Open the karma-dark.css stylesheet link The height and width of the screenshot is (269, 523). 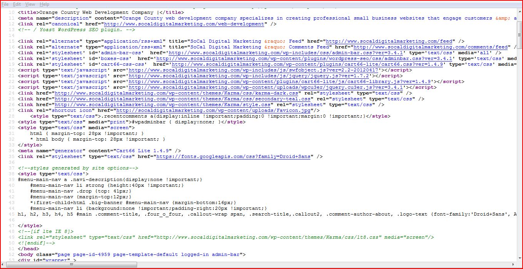(177, 93)
